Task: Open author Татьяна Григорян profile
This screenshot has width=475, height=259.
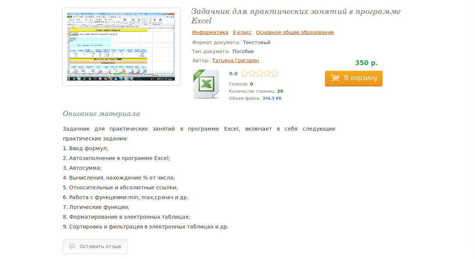Action: click(x=235, y=60)
